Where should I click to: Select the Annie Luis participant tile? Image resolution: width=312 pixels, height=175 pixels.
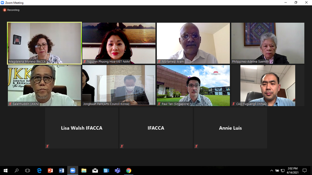coord(230,128)
